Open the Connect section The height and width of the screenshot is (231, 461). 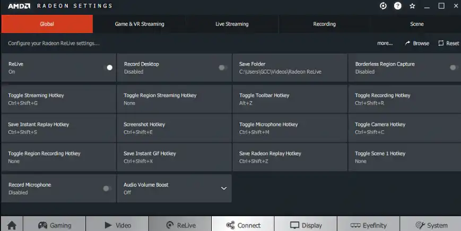[x=243, y=225]
